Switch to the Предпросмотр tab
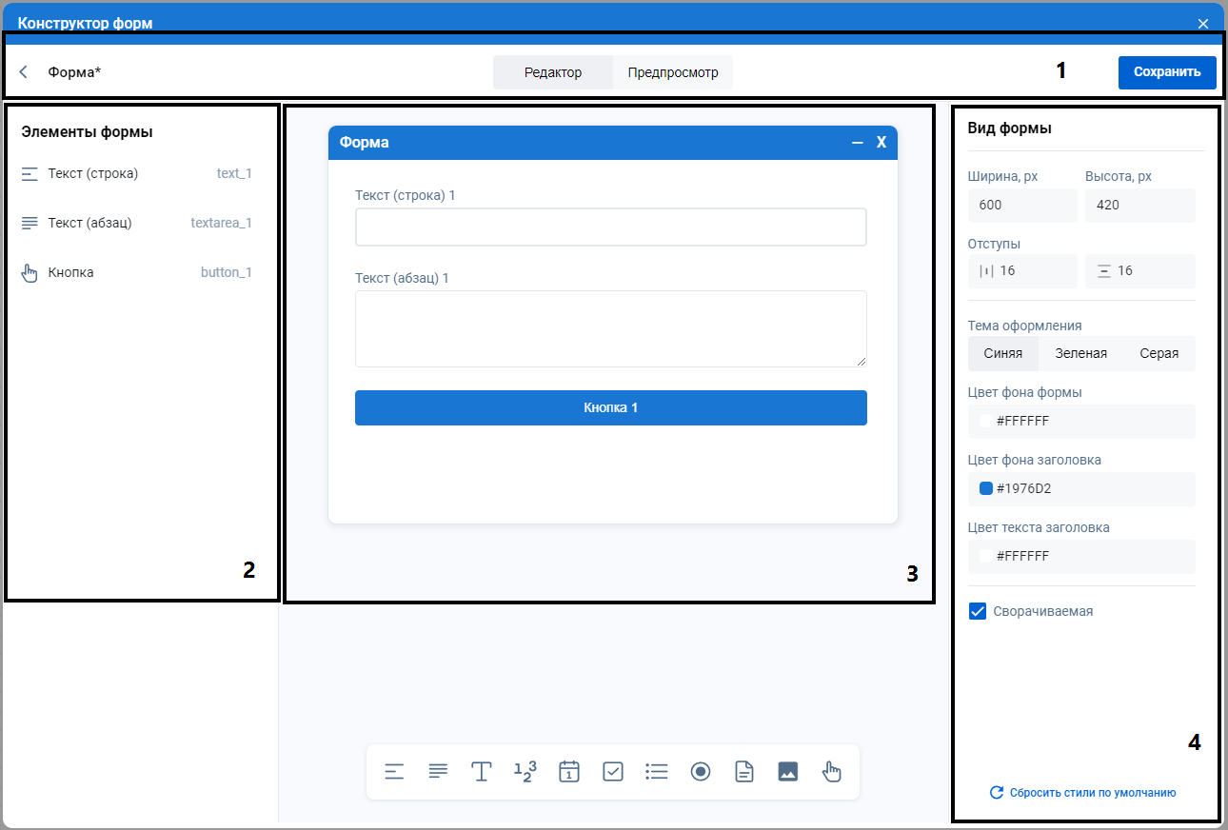 (672, 72)
